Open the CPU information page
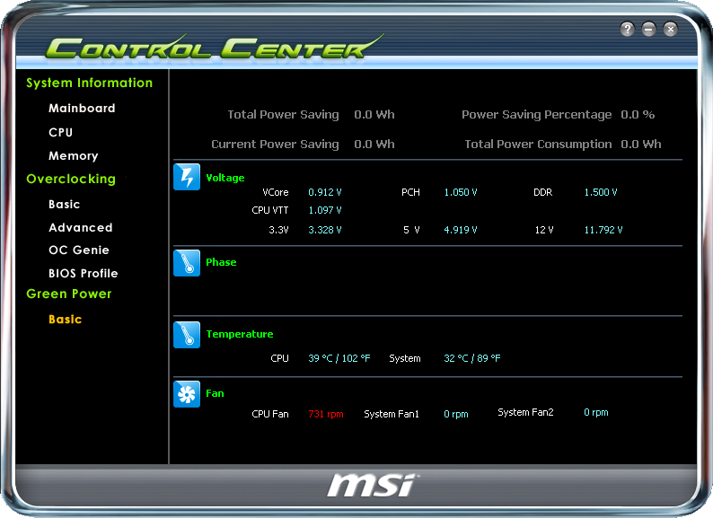 60,132
